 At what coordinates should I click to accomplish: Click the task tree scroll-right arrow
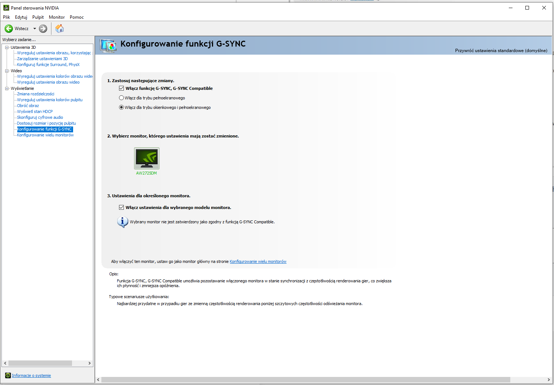pos(89,363)
